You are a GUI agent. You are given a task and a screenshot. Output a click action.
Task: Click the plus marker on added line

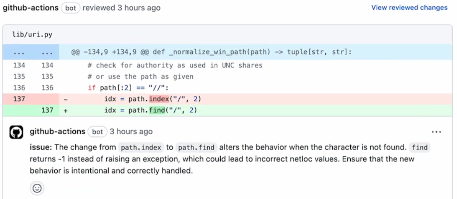[x=65, y=111]
